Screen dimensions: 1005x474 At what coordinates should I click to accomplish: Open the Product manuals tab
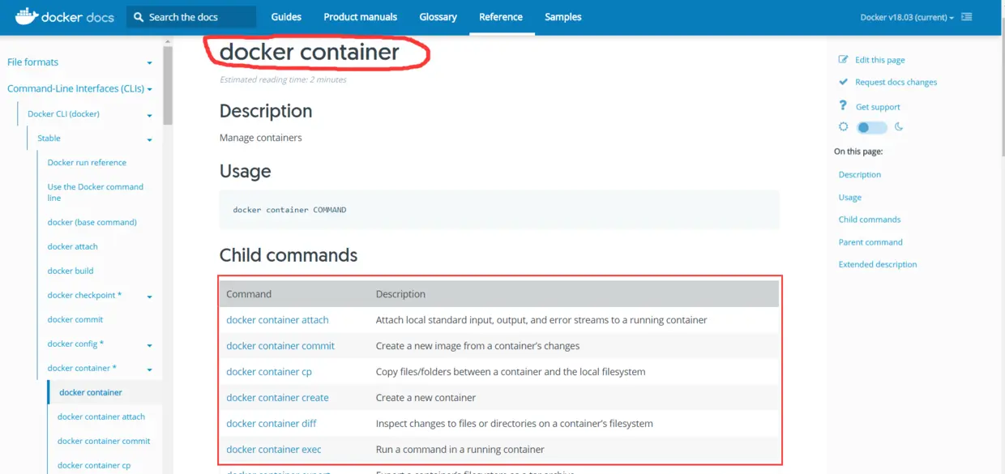pyautogui.click(x=361, y=17)
